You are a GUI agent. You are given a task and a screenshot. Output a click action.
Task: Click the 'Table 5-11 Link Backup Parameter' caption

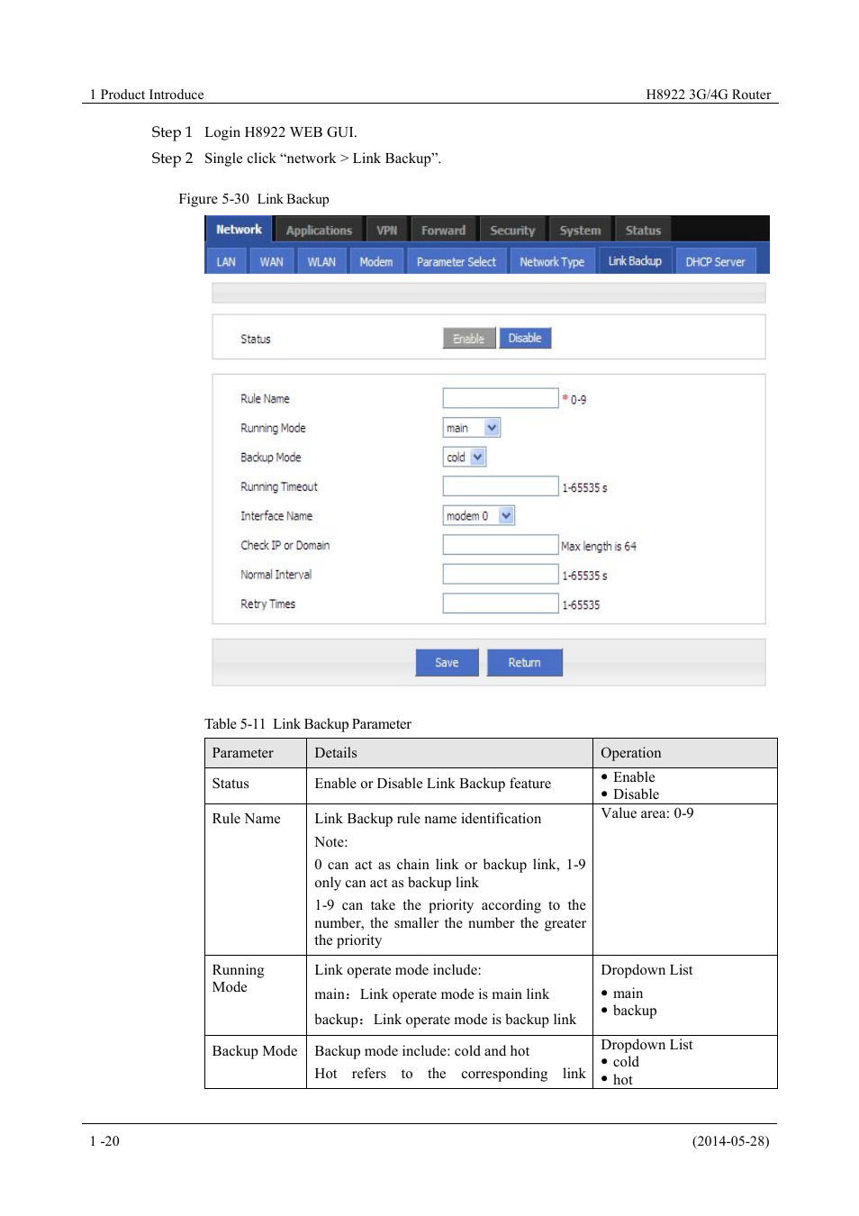308,724
